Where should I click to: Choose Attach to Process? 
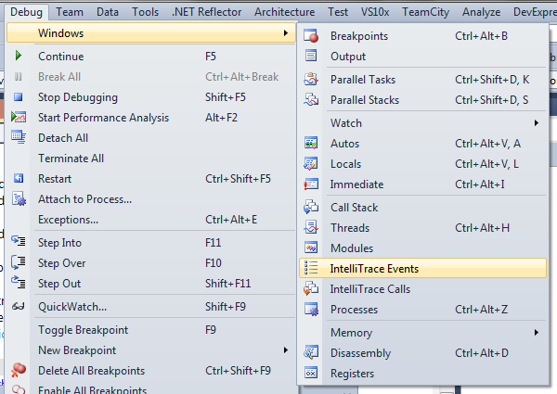[x=84, y=199]
